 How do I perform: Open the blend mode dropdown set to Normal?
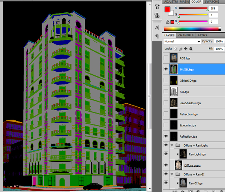click(x=182, y=41)
